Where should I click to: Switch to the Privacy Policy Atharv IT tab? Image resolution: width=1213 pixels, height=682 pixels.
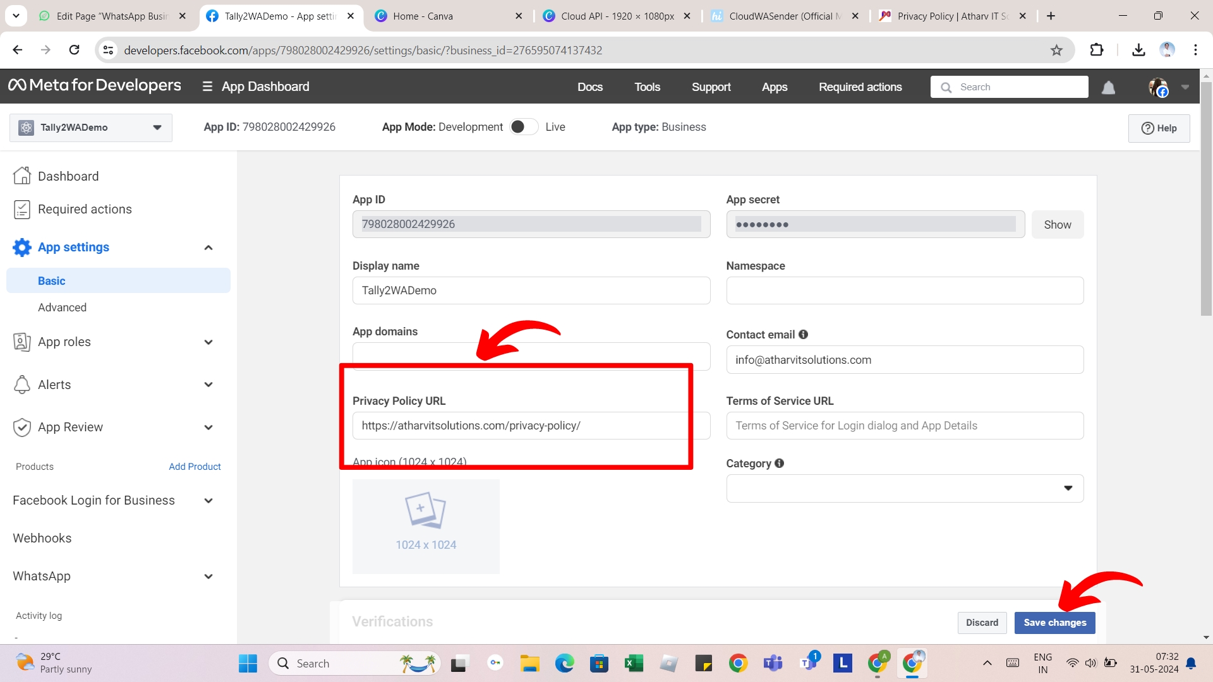click(x=954, y=16)
